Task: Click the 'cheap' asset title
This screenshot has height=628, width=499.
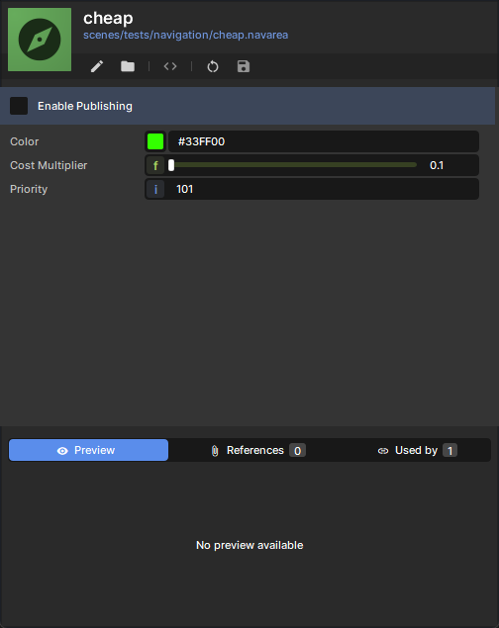Action: point(108,18)
